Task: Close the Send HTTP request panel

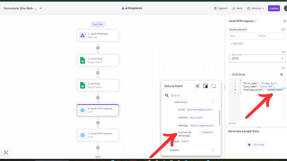Action: pos(285,21)
